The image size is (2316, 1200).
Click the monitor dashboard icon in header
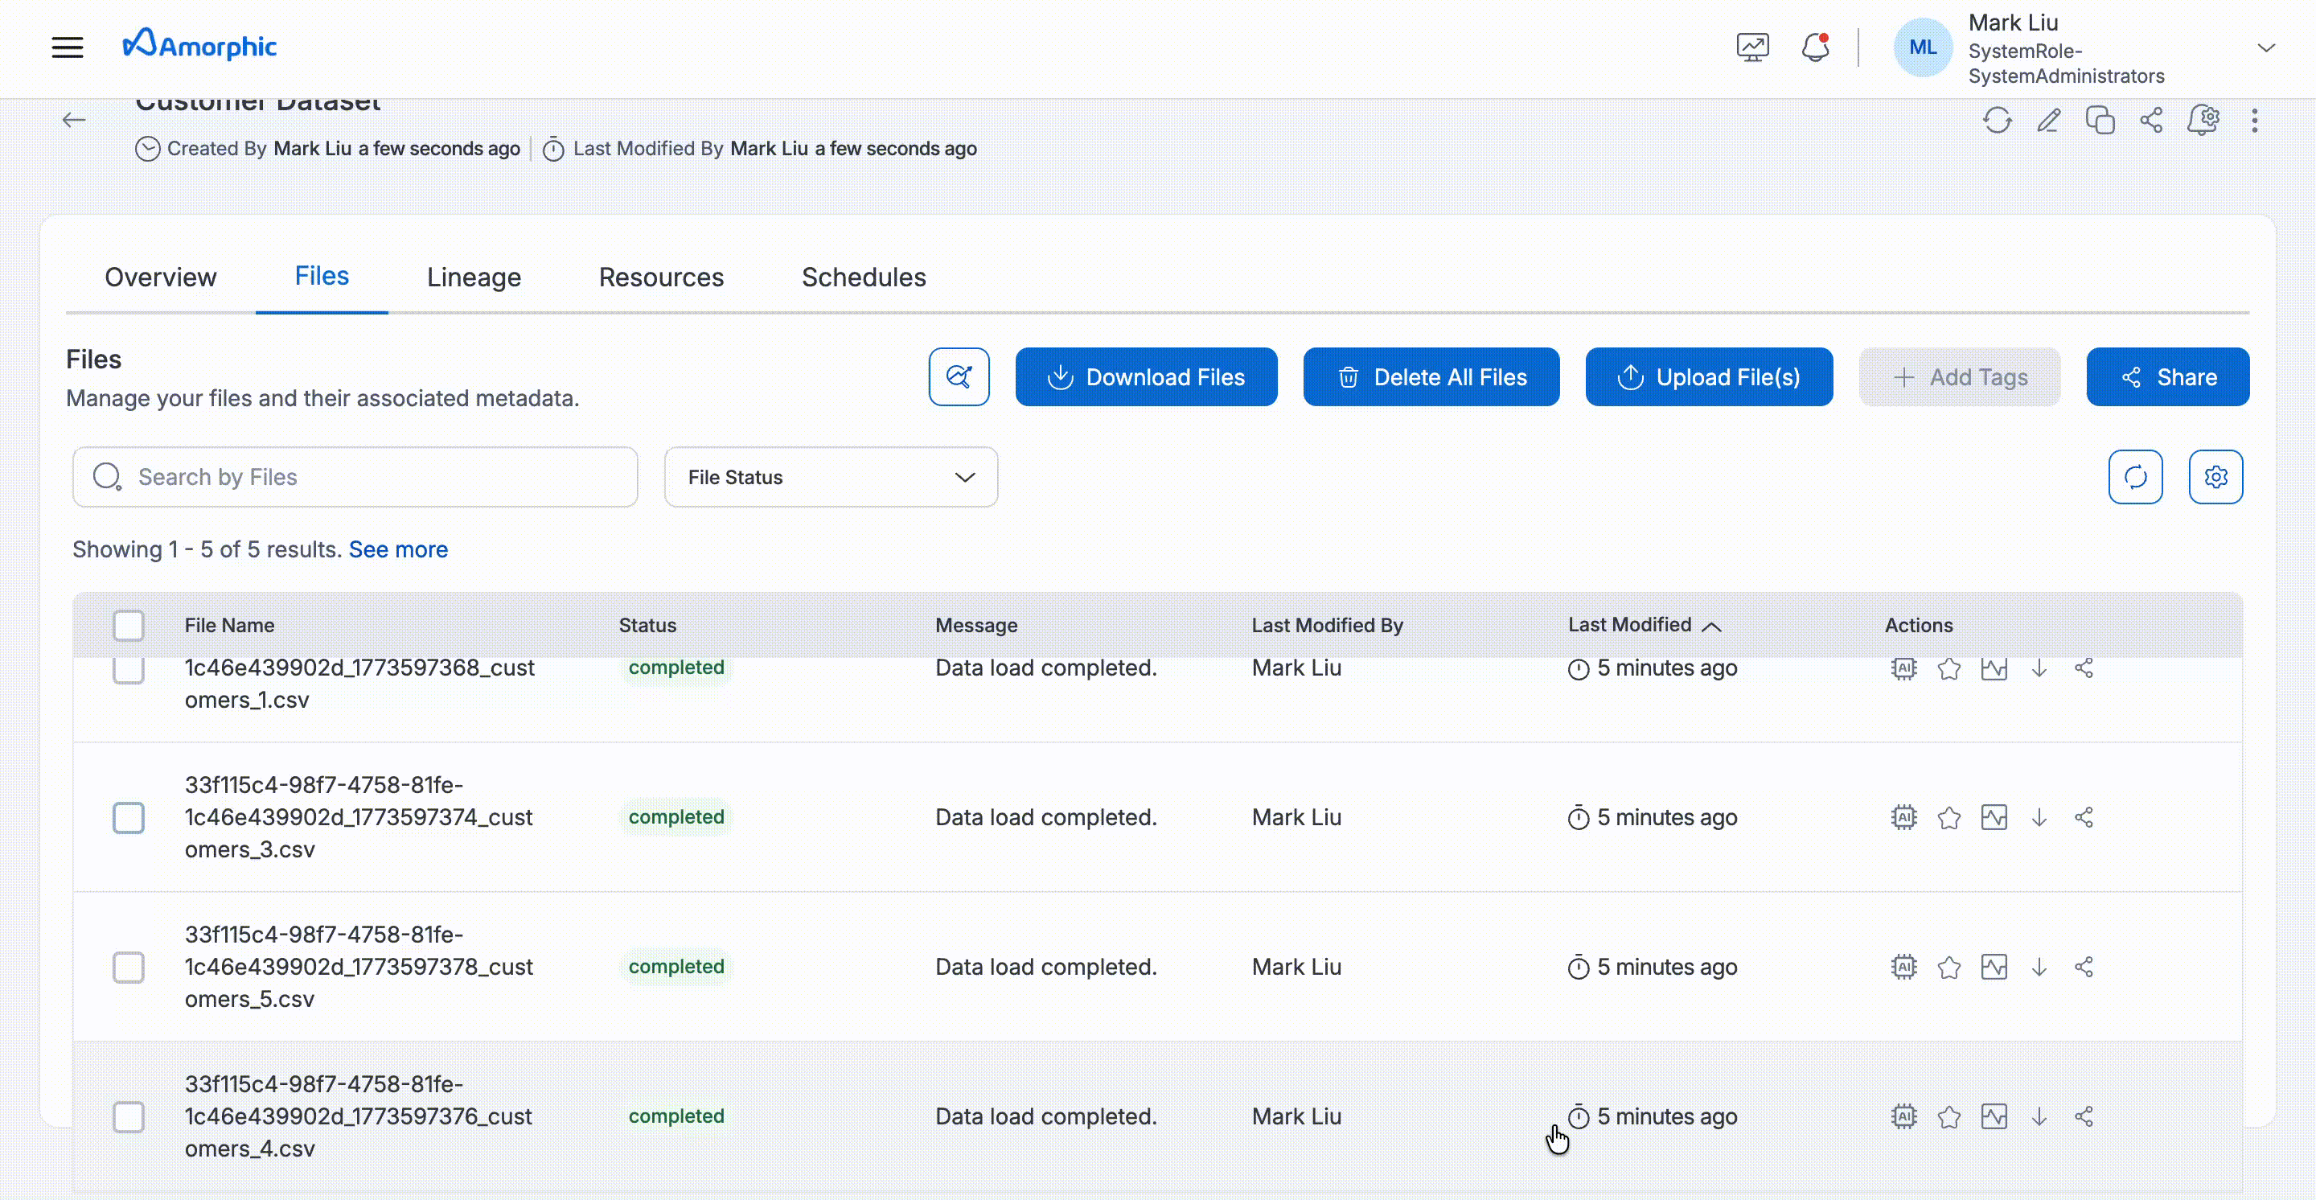coord(1752,47)
